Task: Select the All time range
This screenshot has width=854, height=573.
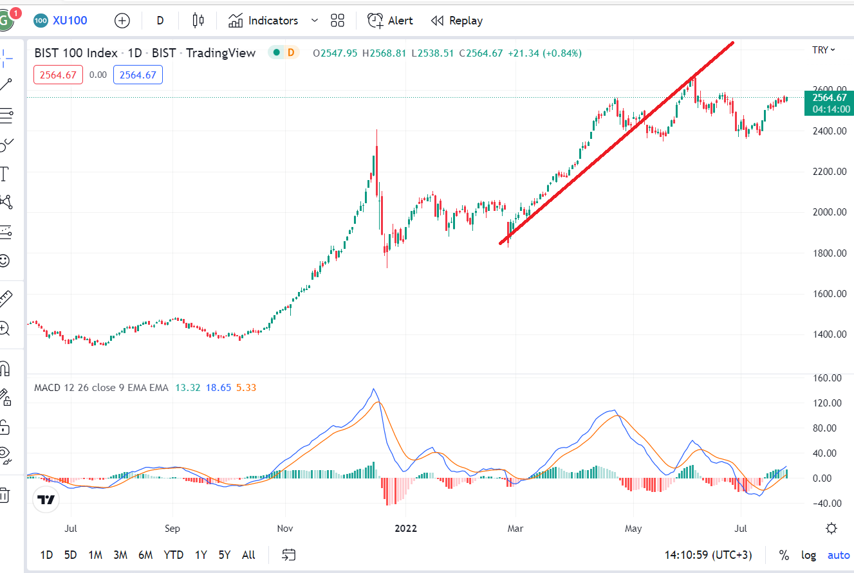Action: click(248, 555)
